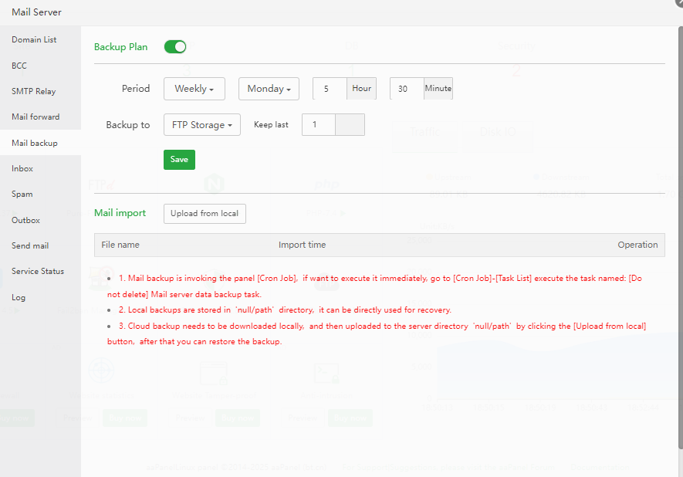This screenshot has width=683, height=477.
Task: Click the Import time column header
Action: 303,245
